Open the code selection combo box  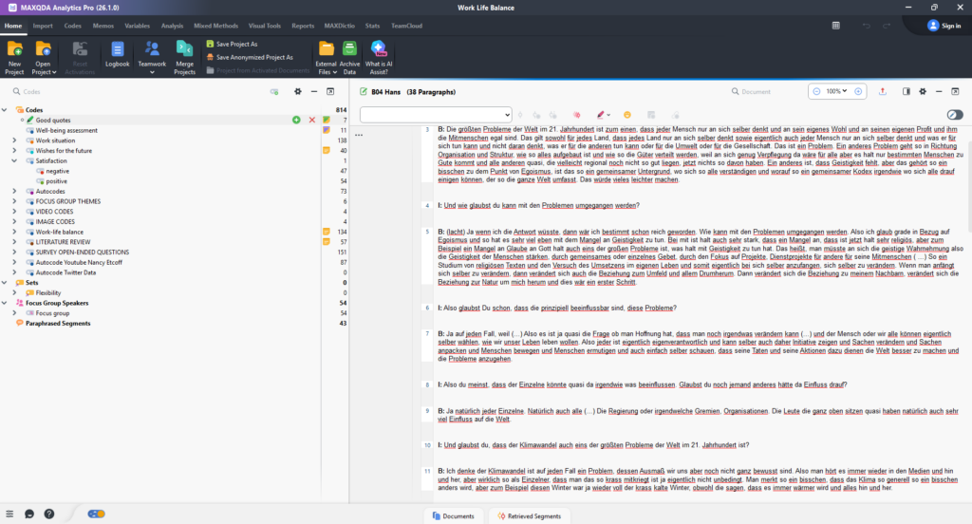tap(436, 115)
